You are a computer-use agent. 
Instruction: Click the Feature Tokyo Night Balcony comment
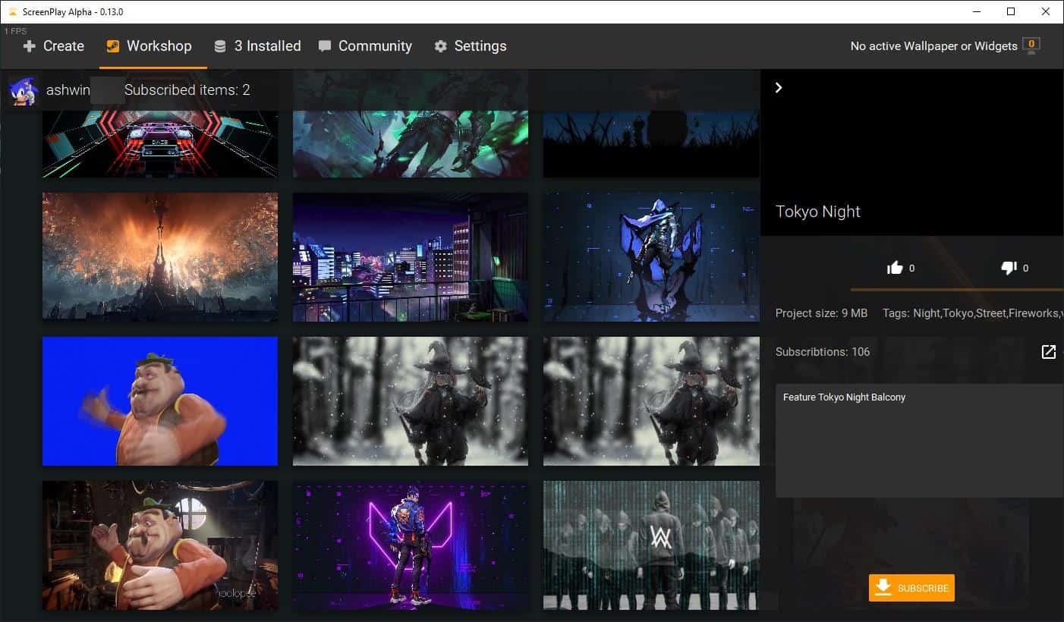coord(844,397)
